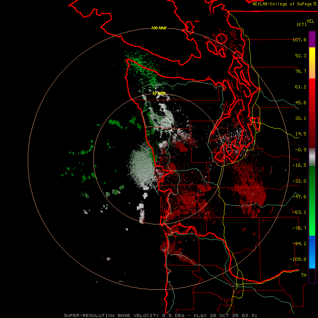Click the [KT] units label
318x318 pixels.
pos(302,24)
